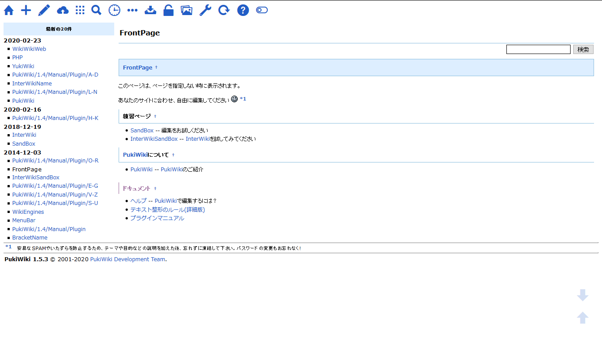Jump to page top with up arrow
The image size is (602, 340).
pos(583,317)
